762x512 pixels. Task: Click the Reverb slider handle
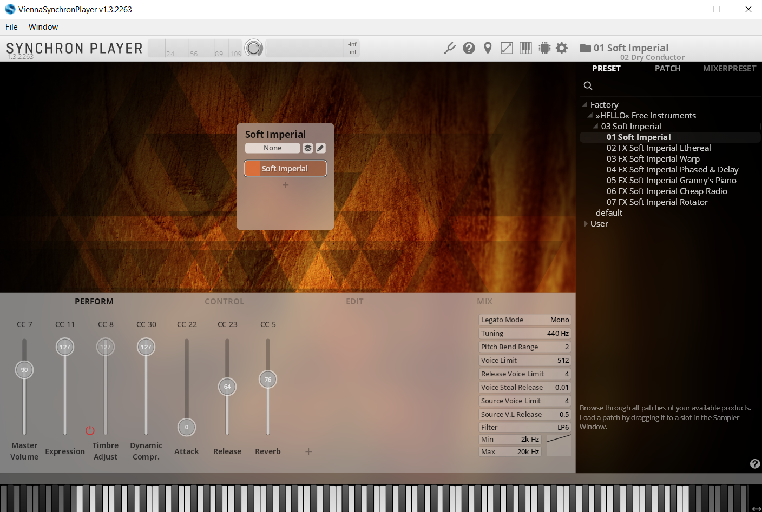(x=268, y=380)
